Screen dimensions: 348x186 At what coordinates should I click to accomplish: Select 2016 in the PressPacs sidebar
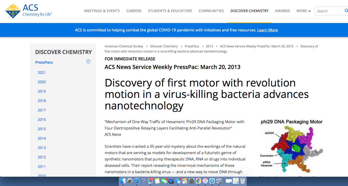point(42,119)
